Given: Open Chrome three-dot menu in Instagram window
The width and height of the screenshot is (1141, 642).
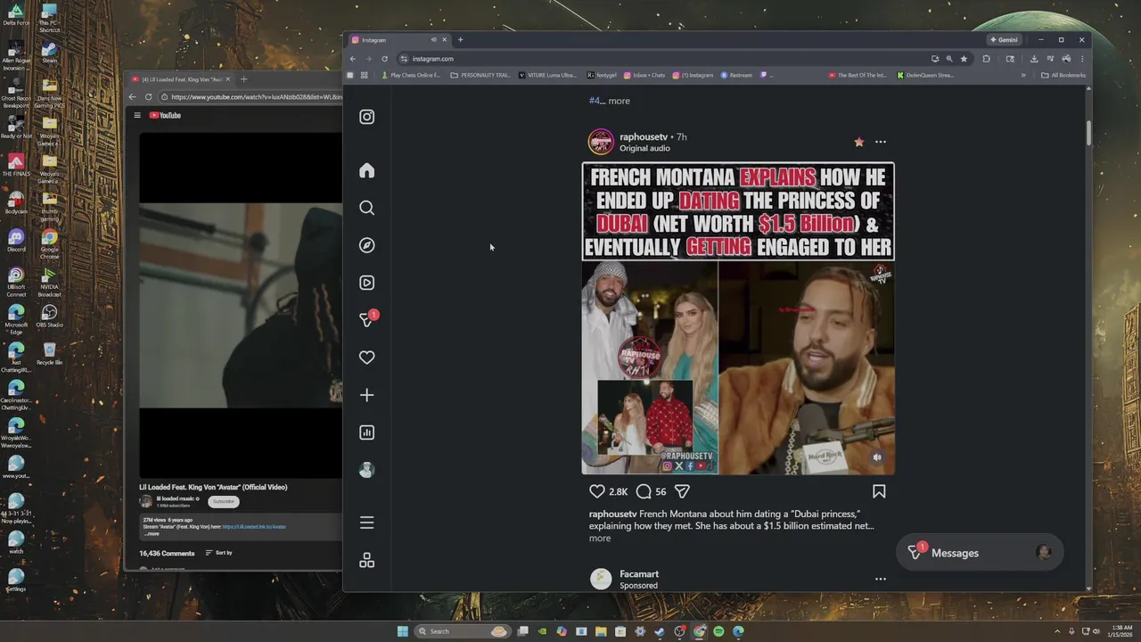Looking at the screenshot, I should pyautogui.click(x=1082, y=59).
